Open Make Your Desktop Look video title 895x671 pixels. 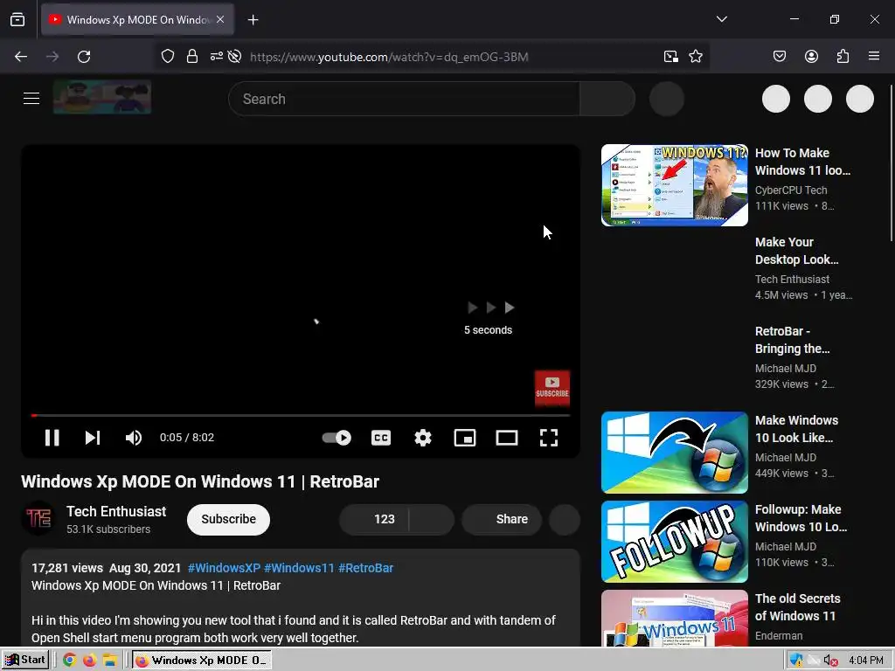pos(797,251)
